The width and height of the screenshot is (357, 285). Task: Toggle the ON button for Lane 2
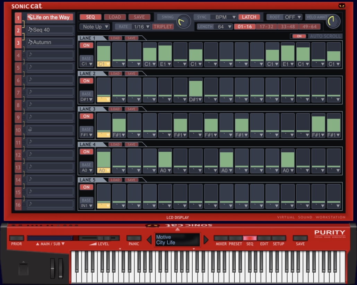point(86,81)
